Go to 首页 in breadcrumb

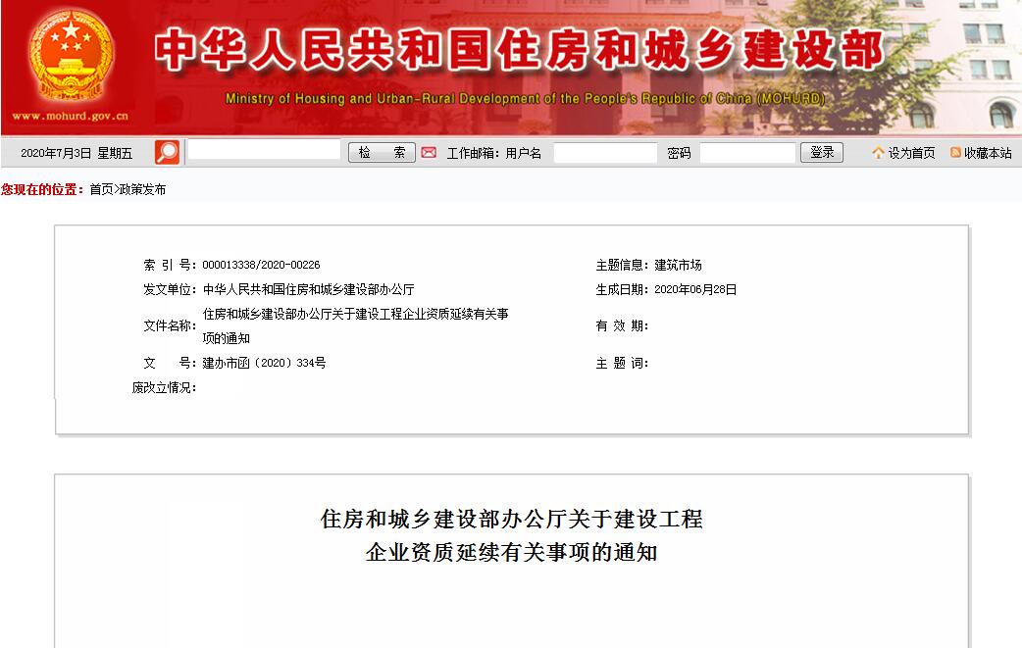pyautogui.click(x=101, y=189)
